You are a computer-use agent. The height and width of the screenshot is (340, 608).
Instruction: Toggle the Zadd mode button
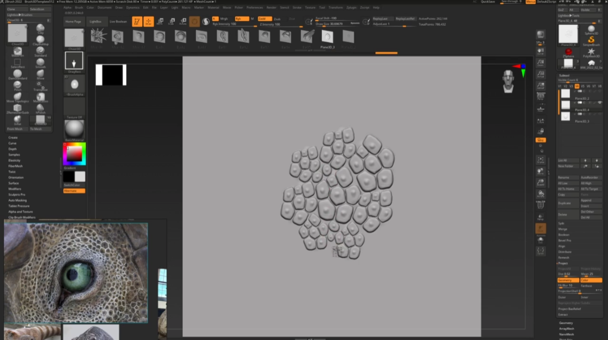(264, 19)
